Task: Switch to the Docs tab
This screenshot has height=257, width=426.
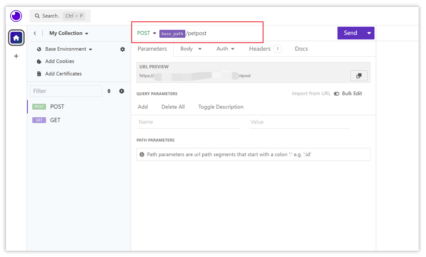Action: click(301, 49)
